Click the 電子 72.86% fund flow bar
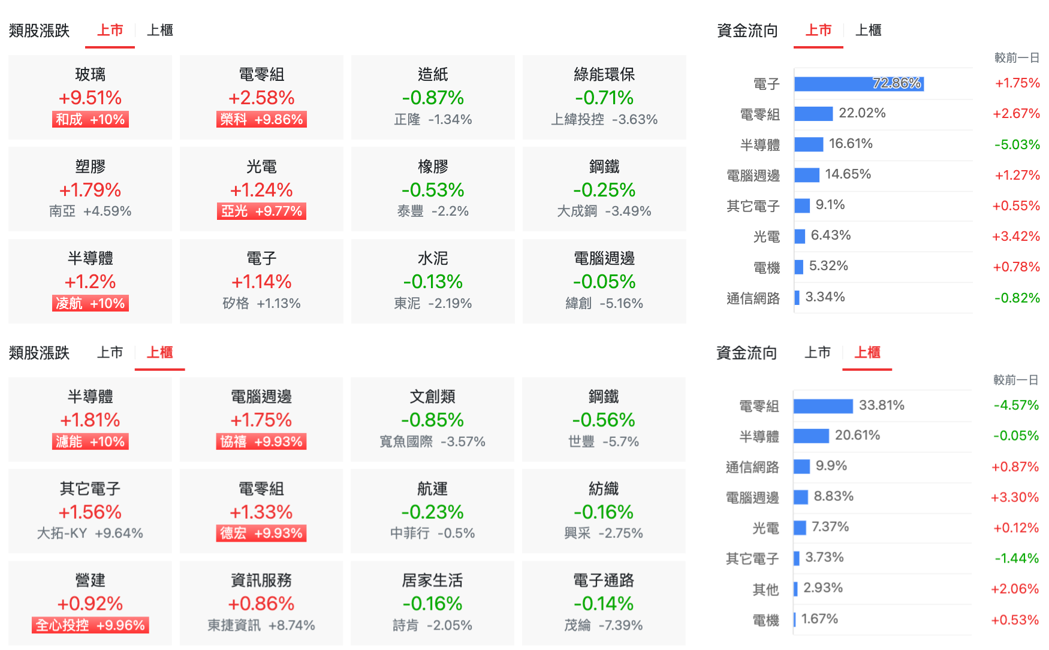Image resolution: width=1049 pixels, height=650 pixels. pos(860,84)
